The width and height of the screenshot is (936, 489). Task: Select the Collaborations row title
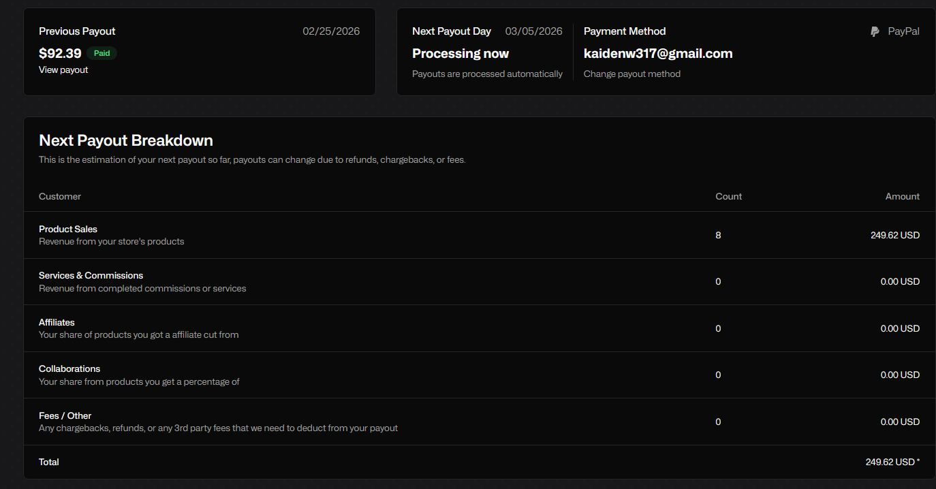coord(69,368)
